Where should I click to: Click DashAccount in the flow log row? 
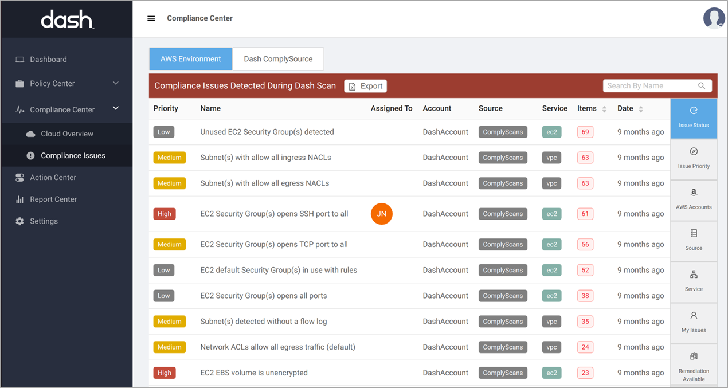pyautogui.click(x=445, y=322)
